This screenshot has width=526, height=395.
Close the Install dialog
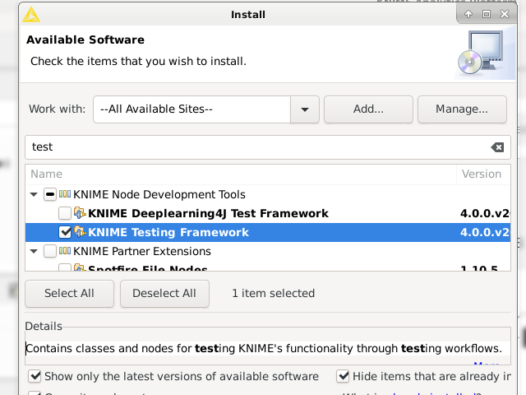pyautogui.click(x=505, y=14)
